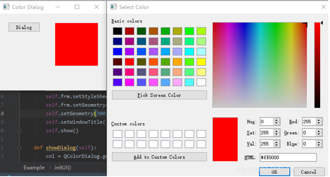Click the self.show() line in code editor

(x=62, y=130)
